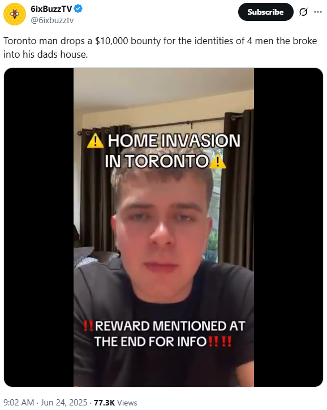This screenshot has height=410, width=327.
Task: Click the Jun 24, 2025 date
Action: point(64,403)
